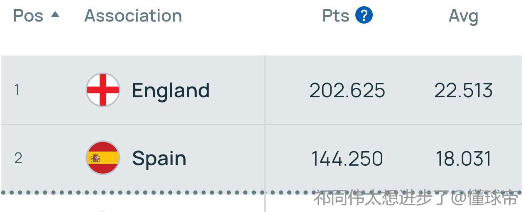Sort by the Pts column header

point(335,16)
